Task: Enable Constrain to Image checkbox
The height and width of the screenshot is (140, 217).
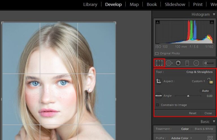Action: (157, 105)
